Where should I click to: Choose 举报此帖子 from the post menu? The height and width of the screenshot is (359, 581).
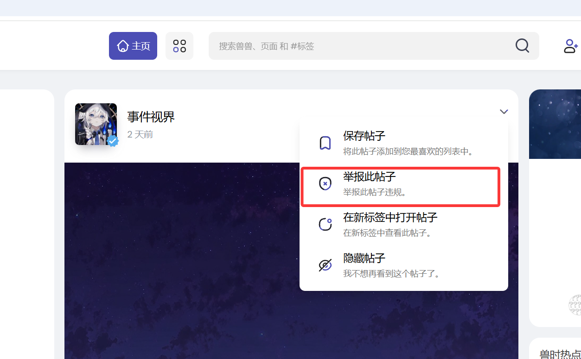[369, 177]
